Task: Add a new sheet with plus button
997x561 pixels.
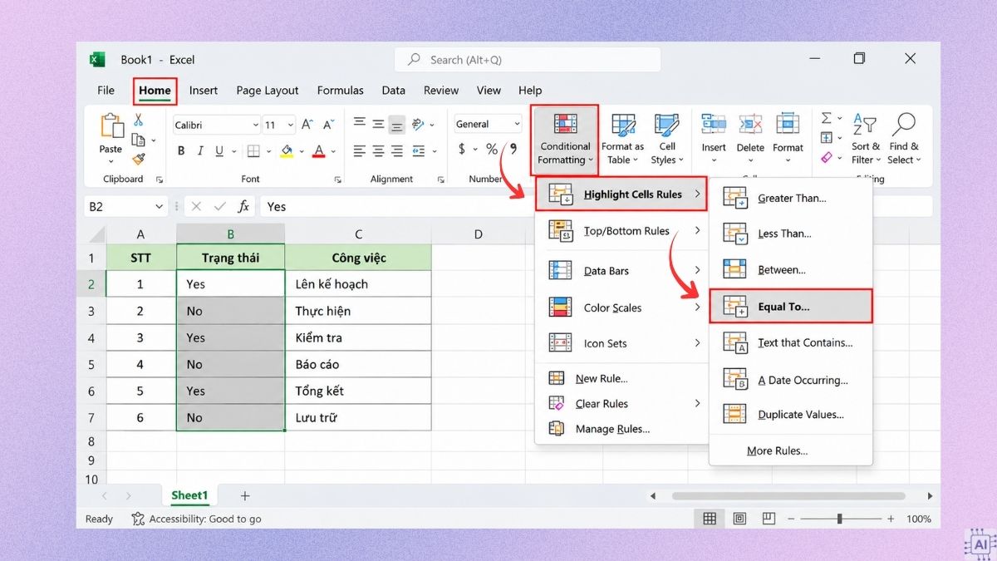Action: pos(244,496)
